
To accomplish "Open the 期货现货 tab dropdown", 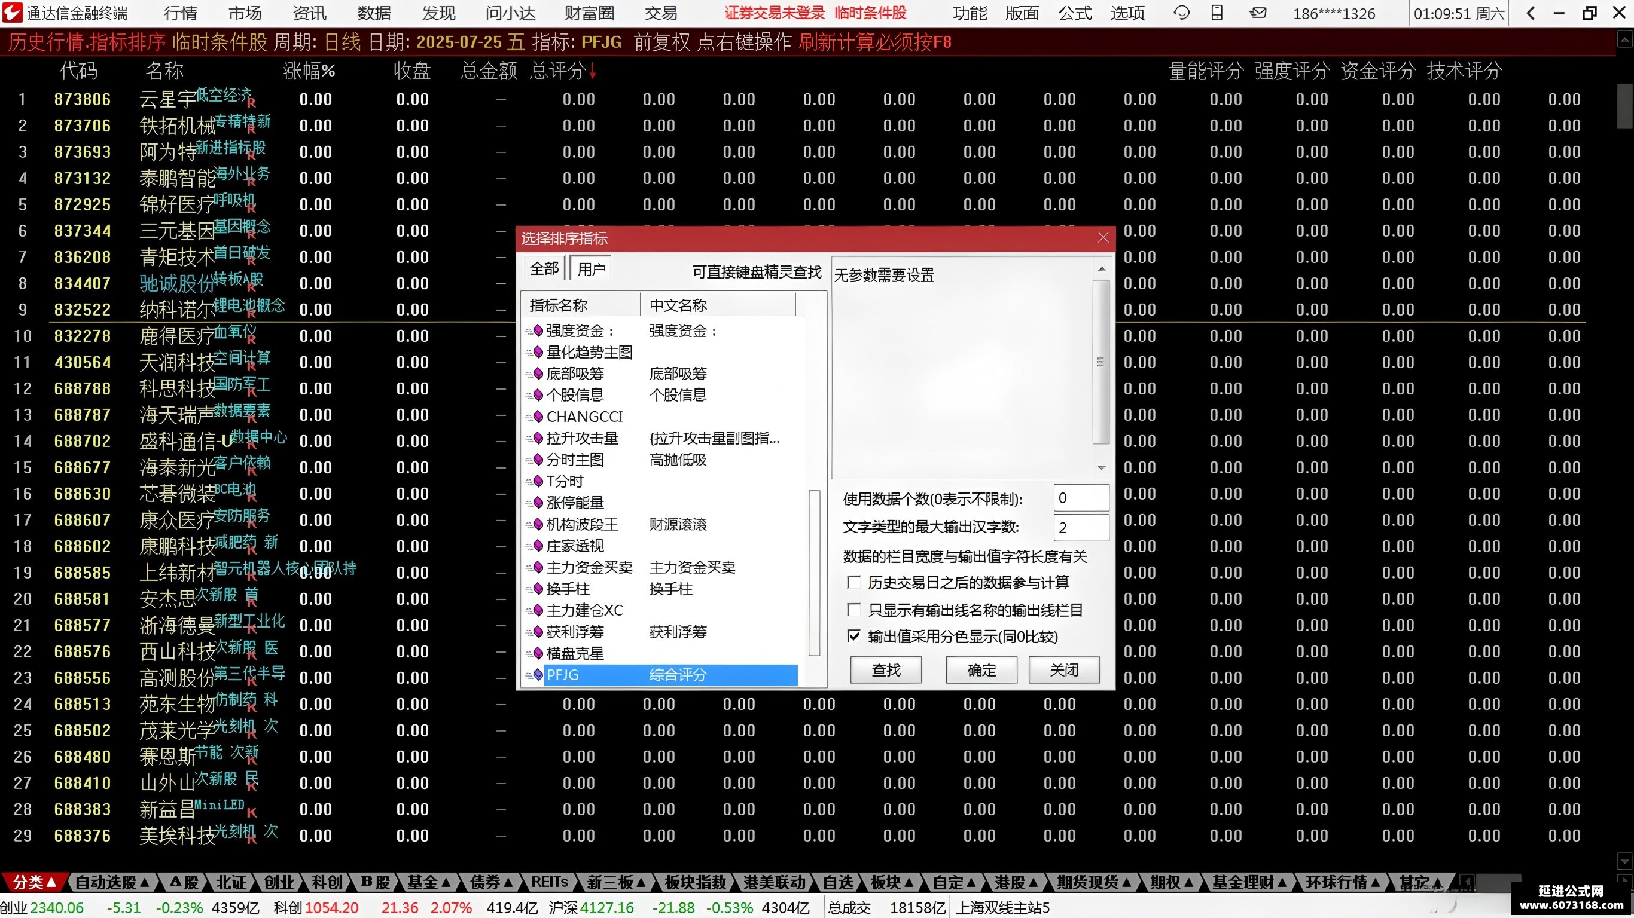I will [1094, 882].
